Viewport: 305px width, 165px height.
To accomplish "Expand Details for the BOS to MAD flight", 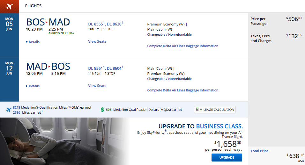I will (x=33, y=42).
